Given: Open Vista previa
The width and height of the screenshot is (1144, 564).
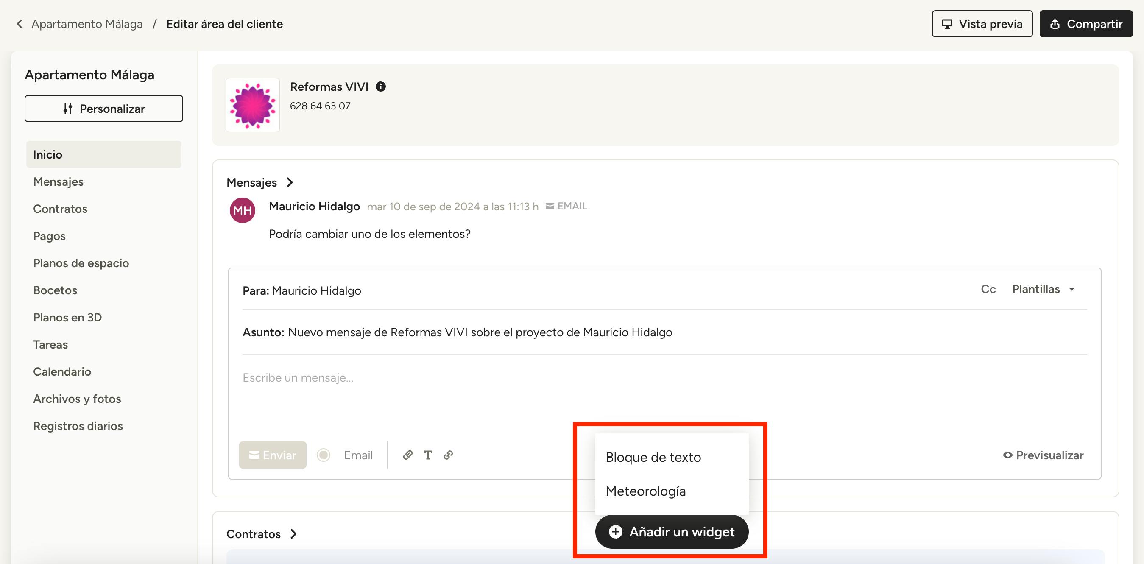Looking at the screenshot, I should tap(982, 24).
